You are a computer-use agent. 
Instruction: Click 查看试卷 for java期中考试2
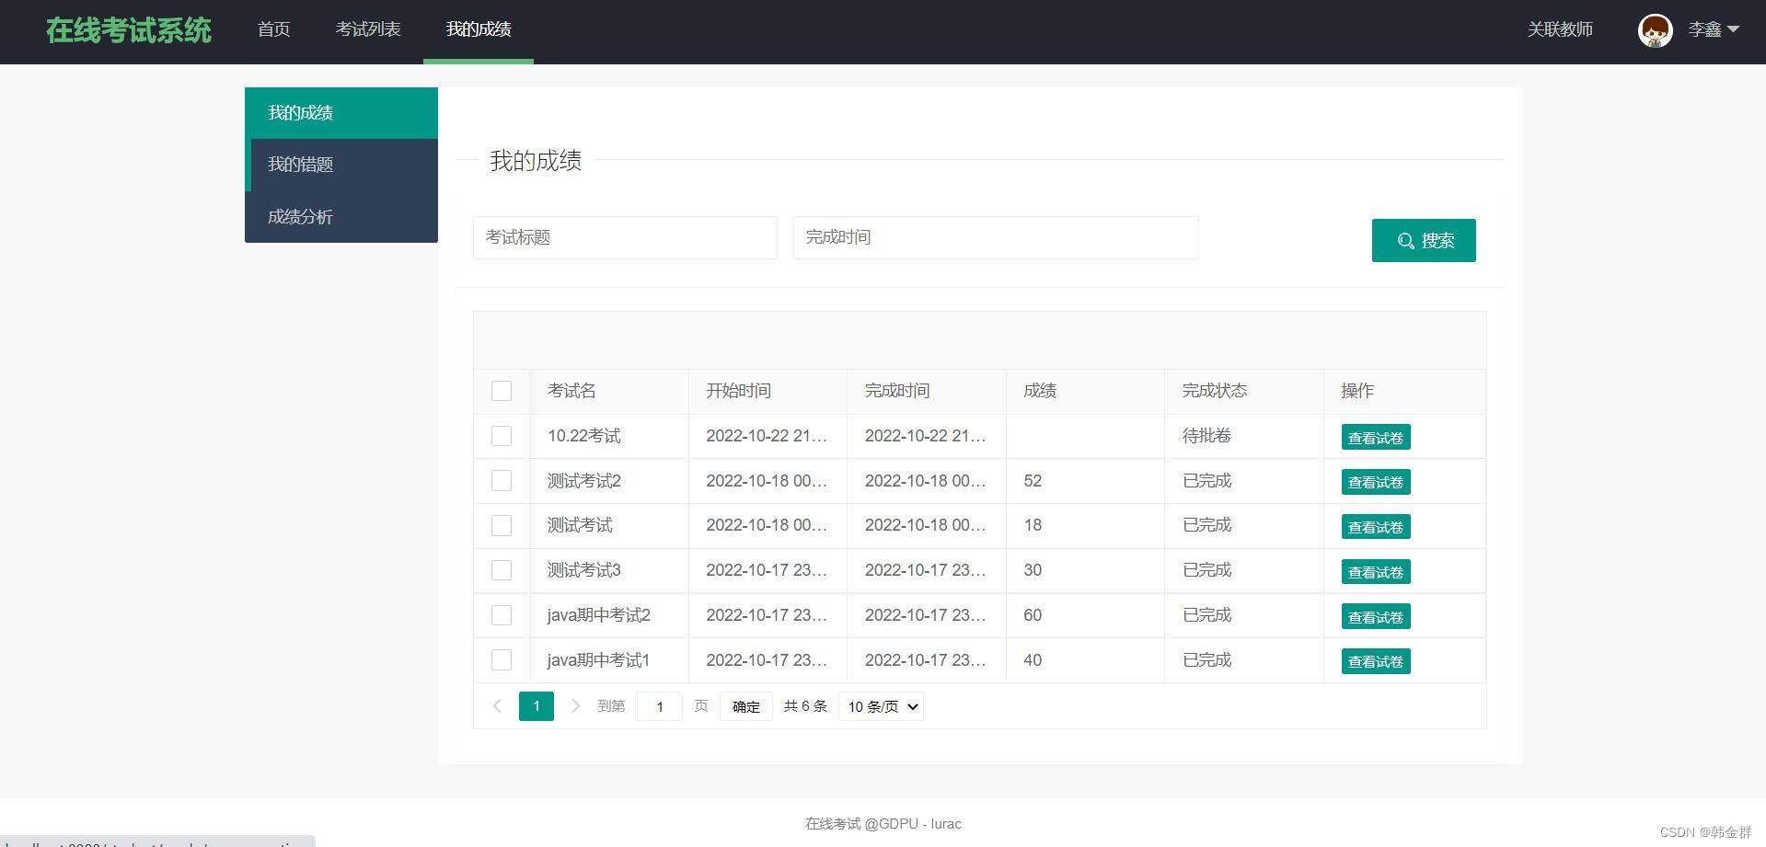[x=1376, y=617]
